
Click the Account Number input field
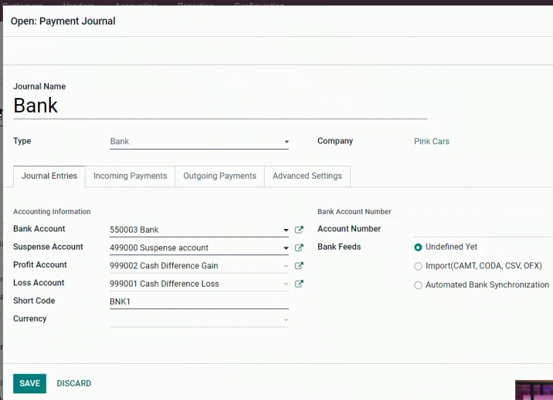tap(483, 230)
